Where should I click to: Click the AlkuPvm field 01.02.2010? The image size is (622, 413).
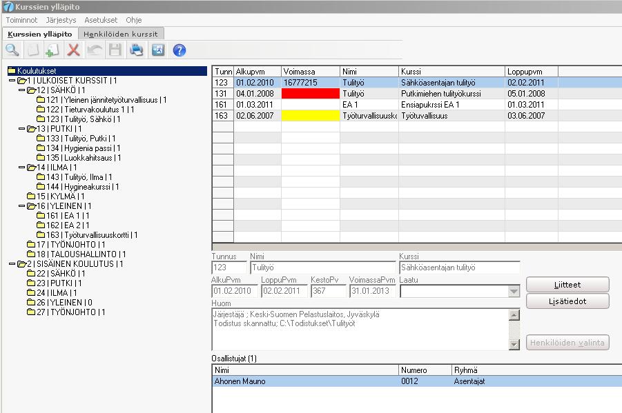click(x=235, y=291)
